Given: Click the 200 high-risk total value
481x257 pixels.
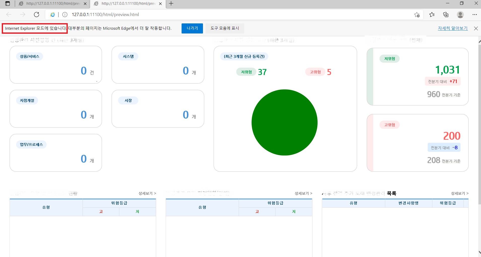Looking at the screenshot, I should pyautogui.click(x=452, y=136).
